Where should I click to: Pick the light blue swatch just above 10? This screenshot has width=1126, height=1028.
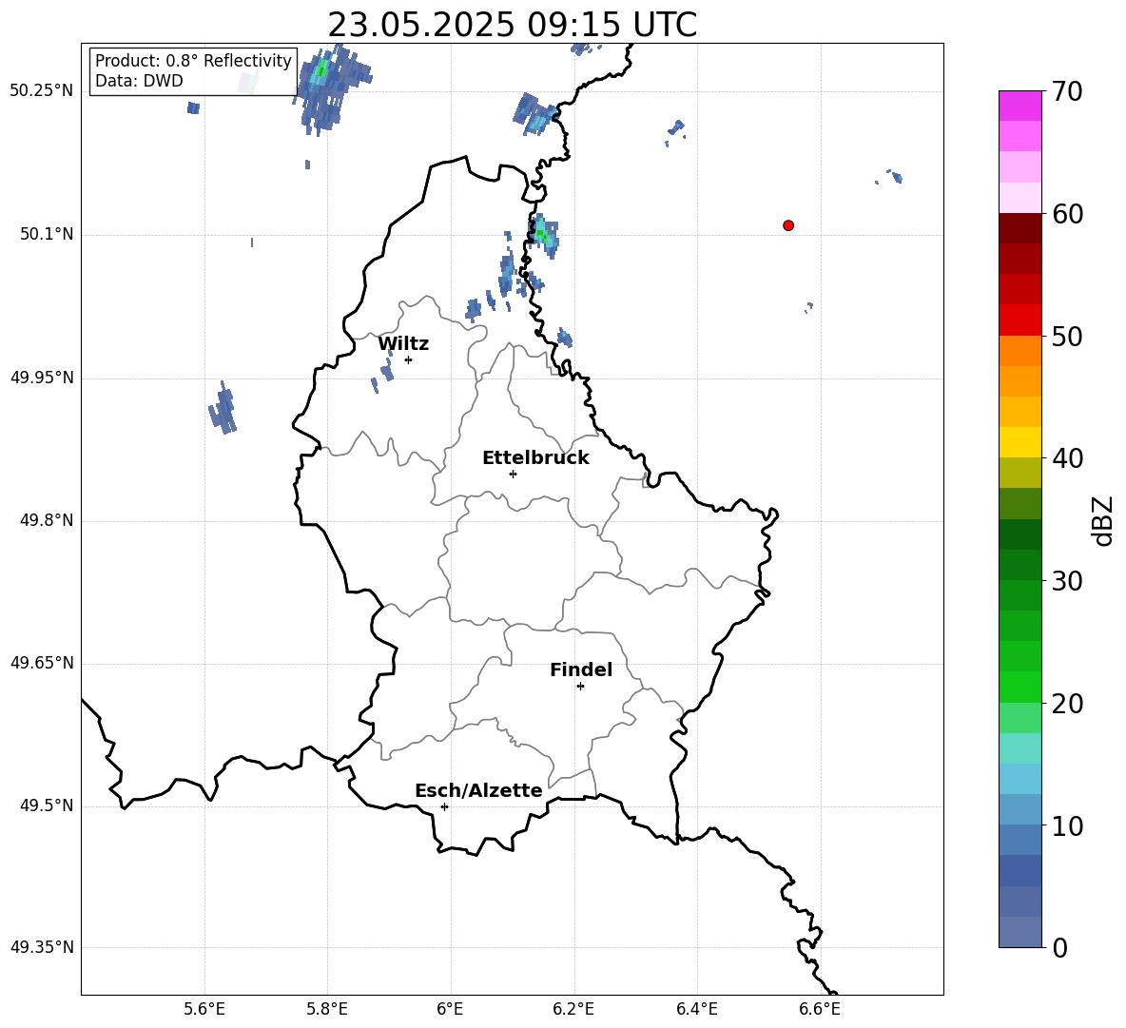coord(1020,809)
